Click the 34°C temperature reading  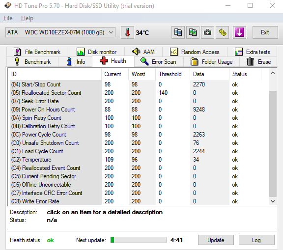[x=142, y=32]
